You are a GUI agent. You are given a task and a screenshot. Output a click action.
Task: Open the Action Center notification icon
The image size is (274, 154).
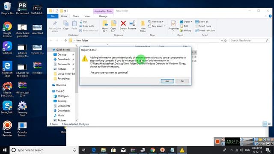coord(268,150)
